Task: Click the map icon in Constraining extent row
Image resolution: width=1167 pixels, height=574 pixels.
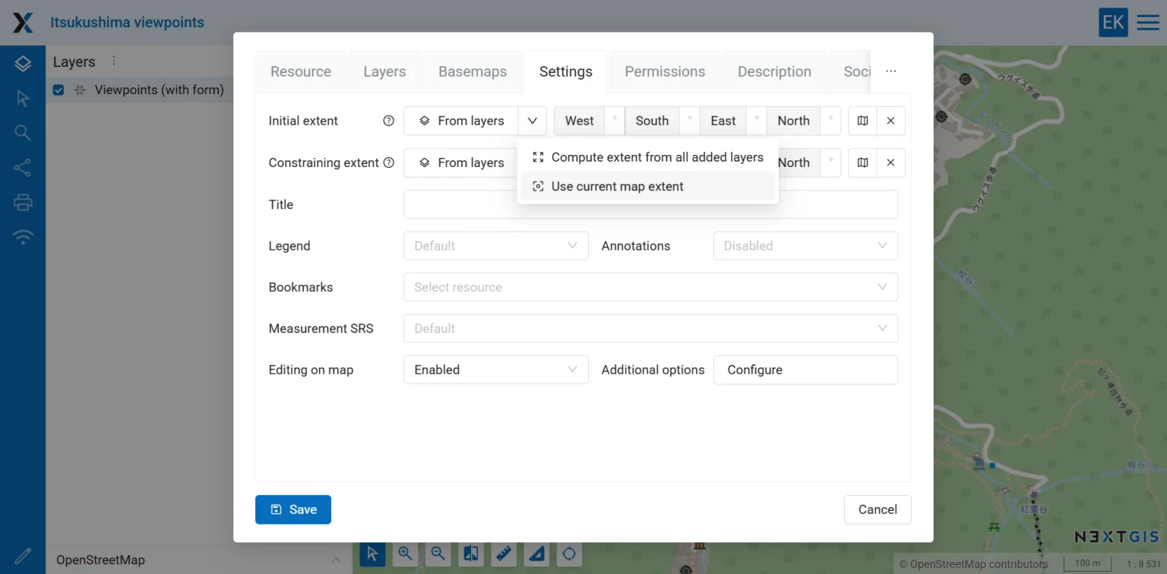Action: coord(862,162)
